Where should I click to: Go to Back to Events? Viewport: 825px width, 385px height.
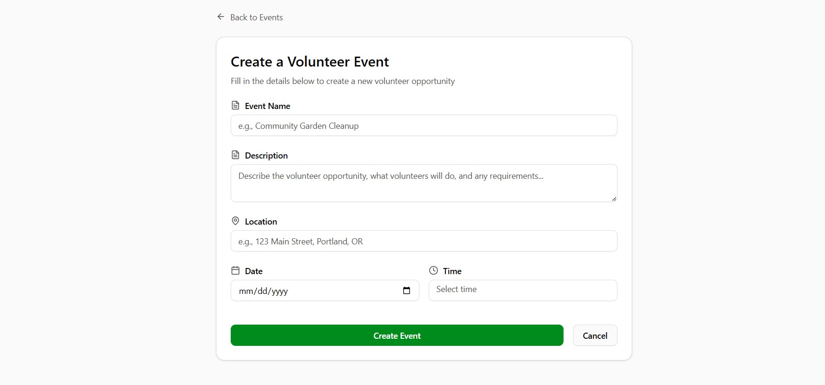256,17
